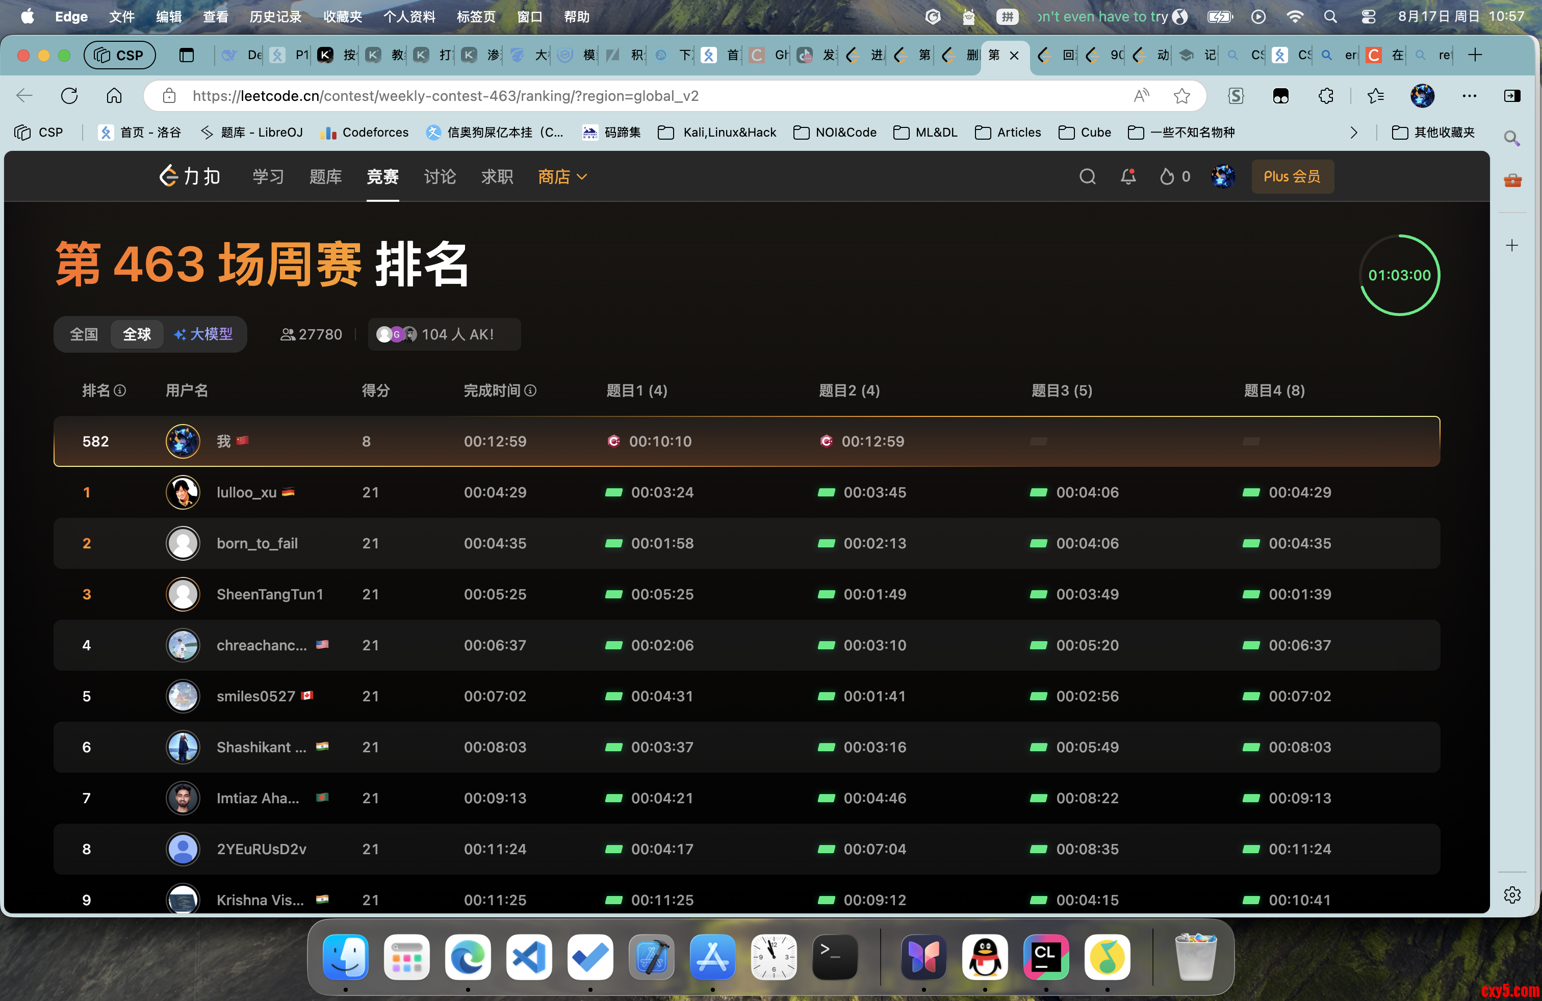Image resolution: width=1542 pixels, height=1001 pixels.
Task: Open the 题库 navigation tab
Action: (x=325, y=176)
